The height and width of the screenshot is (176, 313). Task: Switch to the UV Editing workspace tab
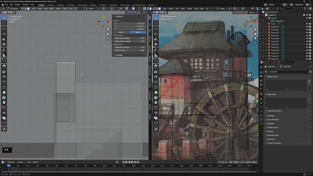tap(70, 5)
